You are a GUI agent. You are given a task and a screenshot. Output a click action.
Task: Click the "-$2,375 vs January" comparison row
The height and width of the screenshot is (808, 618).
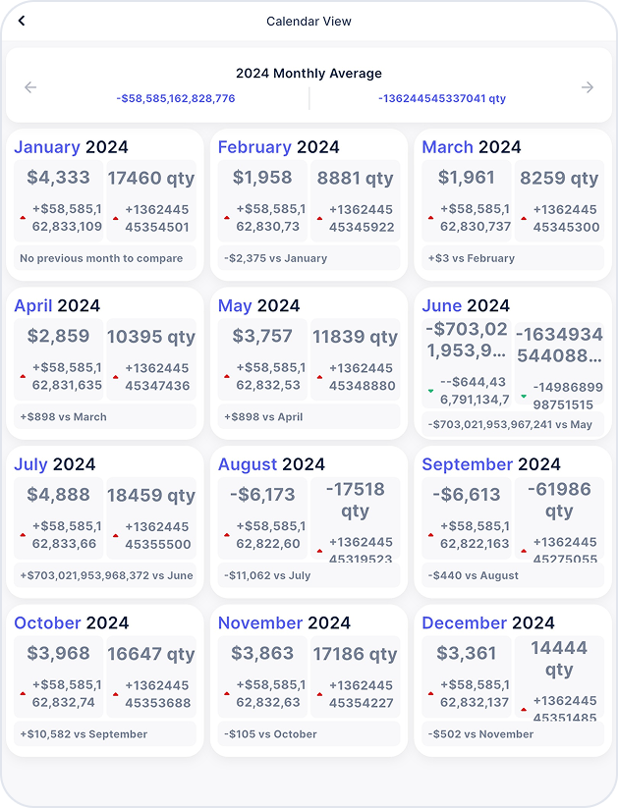coord(309,258)
